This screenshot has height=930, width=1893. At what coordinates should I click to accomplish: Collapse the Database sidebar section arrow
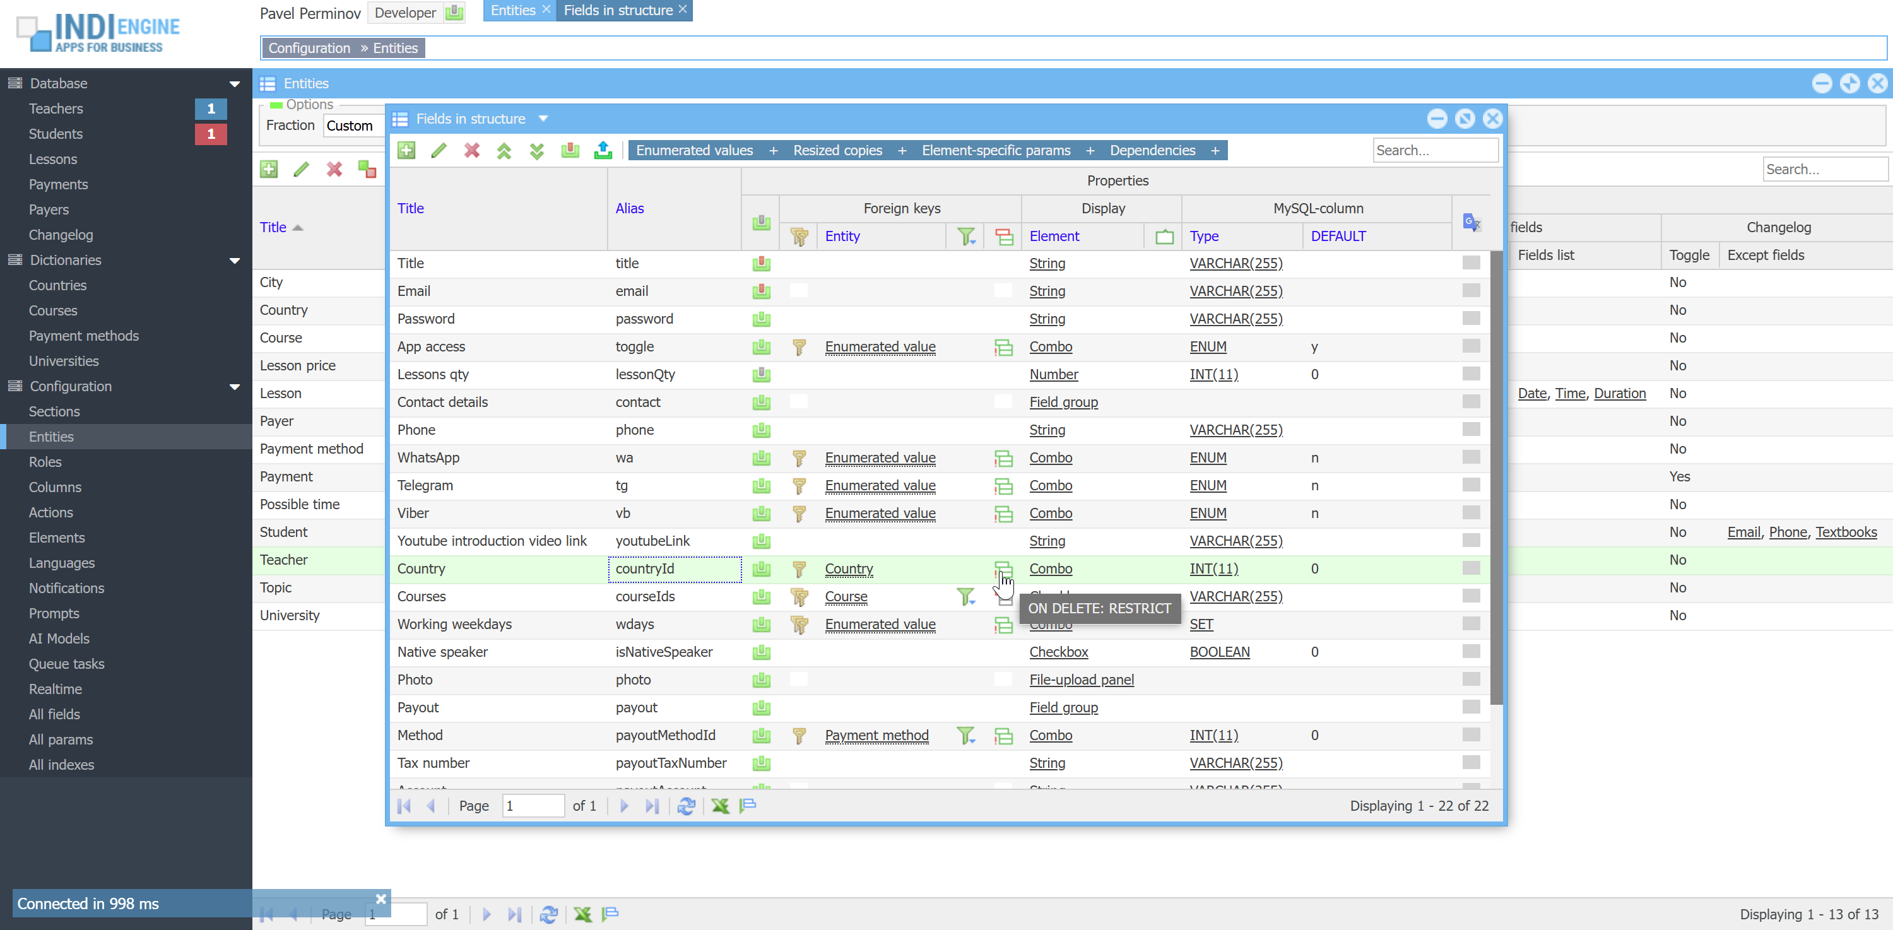pyautogui.click(x=235, y=84)
